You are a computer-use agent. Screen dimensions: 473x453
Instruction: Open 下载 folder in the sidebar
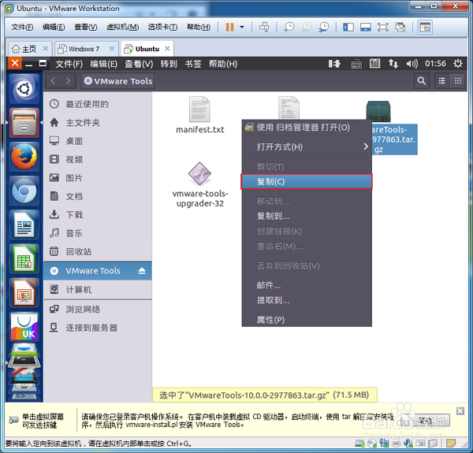tap(98, 214)
